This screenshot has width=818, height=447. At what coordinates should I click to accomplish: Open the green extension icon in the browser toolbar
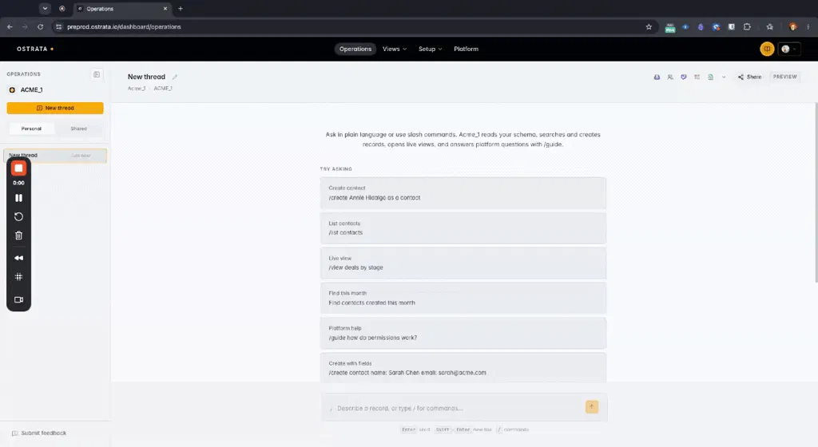pos(670,27)
